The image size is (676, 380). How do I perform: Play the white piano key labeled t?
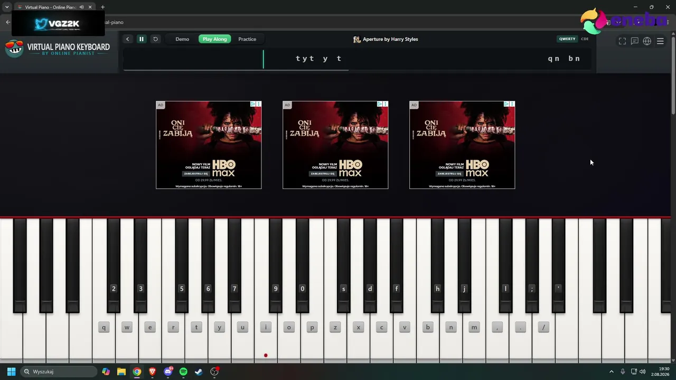[196, 327]
